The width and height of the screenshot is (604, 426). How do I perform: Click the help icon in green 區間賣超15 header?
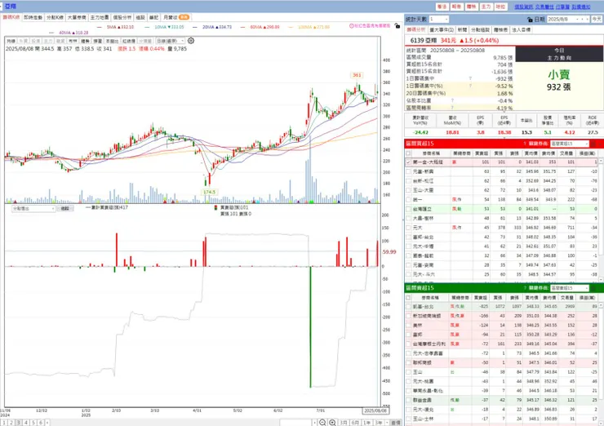coord(525,288)
